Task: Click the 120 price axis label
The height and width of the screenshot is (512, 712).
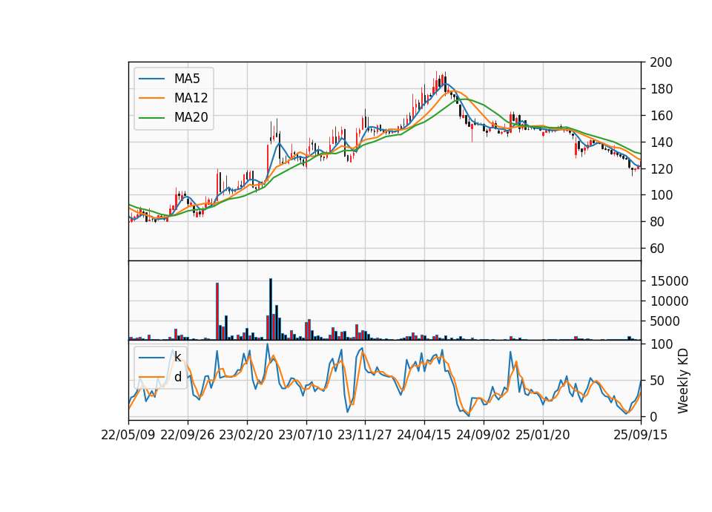Action: (661, 169)
